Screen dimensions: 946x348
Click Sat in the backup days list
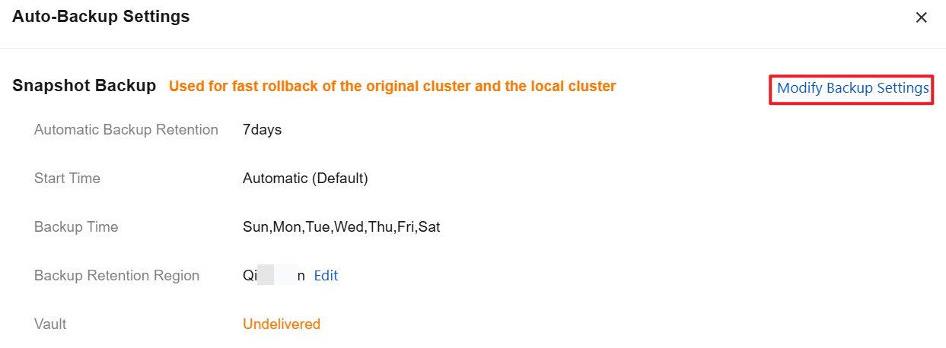pyautogui.click(x=430, y=227)
